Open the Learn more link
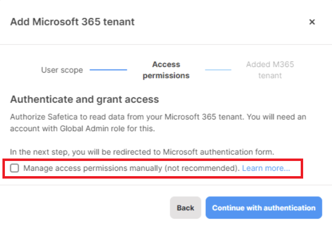 [266, 168]
